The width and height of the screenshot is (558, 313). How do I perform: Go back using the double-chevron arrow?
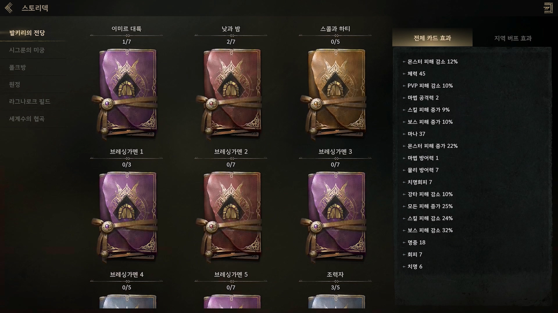9,8
